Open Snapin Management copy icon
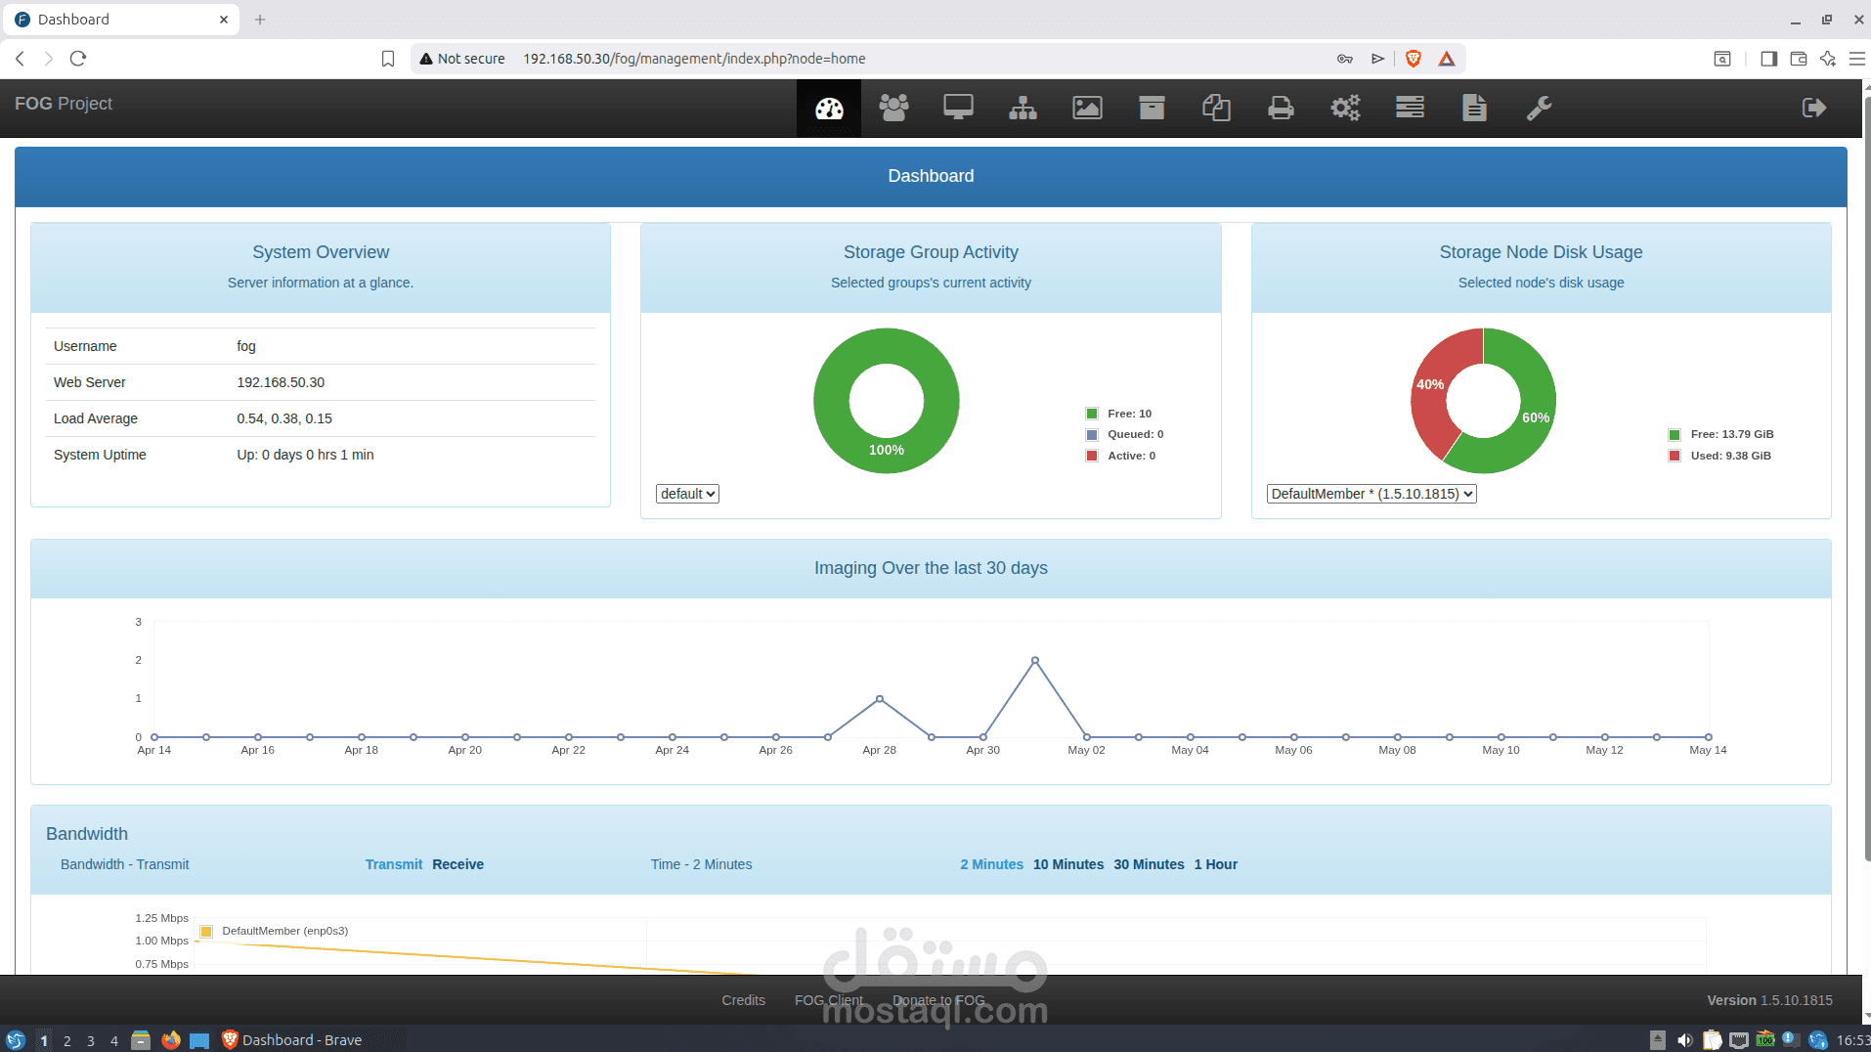Image resolution: width=1871 pixels, height=1052 pixels. [1216, 108]
